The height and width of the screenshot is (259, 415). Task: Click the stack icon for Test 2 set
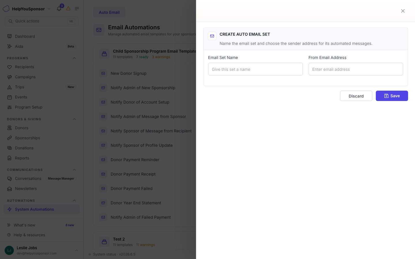(104, 242)
